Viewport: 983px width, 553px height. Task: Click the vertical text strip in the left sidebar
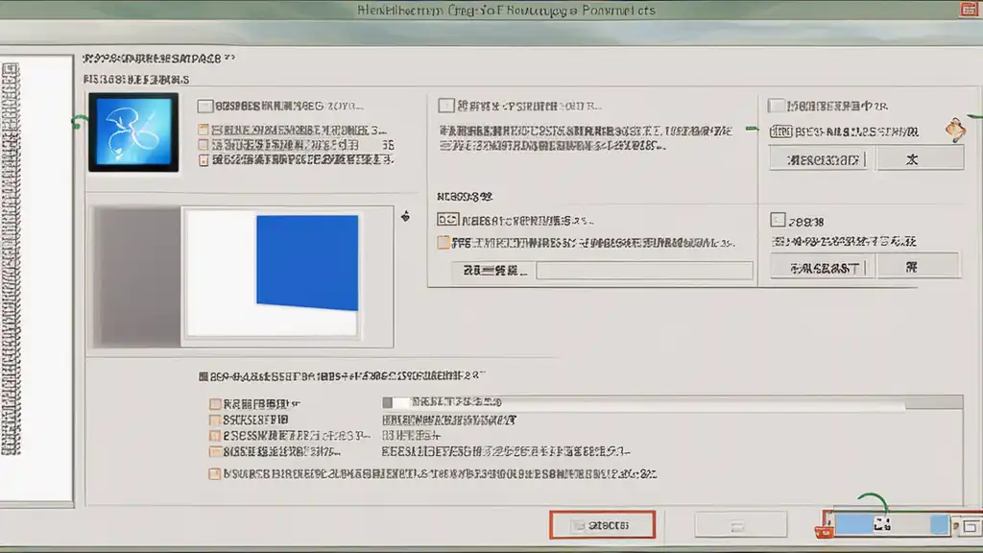11,258
